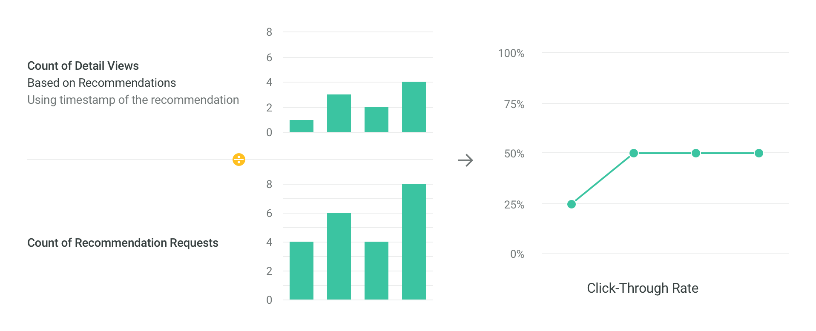The image size is (816, 331).
Task: Click 'Using timestamp of the recommendation' text
Action: (x=133, y=100)
